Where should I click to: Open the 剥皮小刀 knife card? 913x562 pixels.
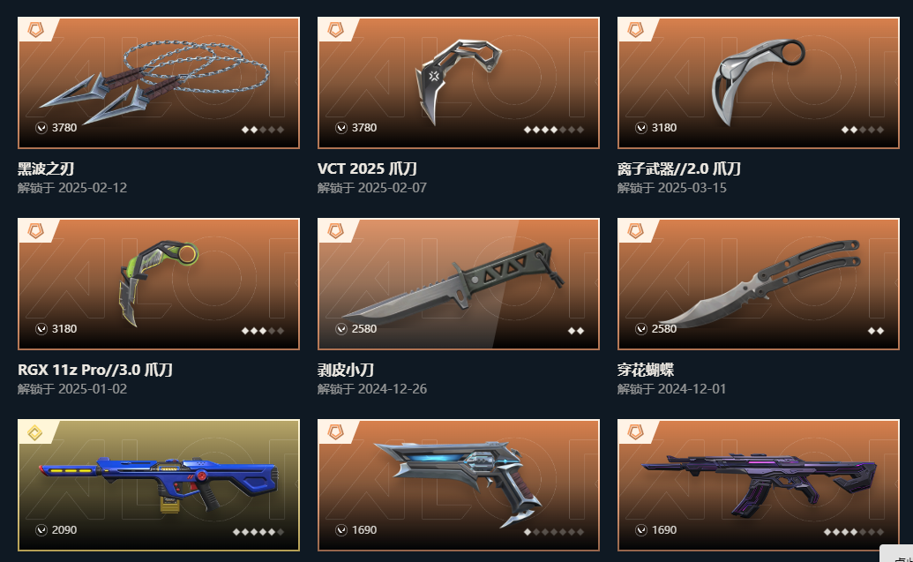pyautogui.click(x=458, y=283)
